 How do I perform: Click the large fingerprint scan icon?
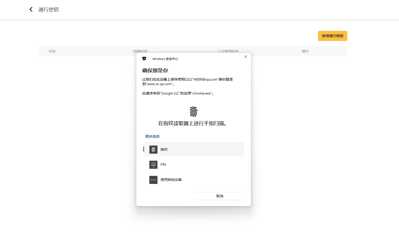pyautogui.click(x=193, y=112)
